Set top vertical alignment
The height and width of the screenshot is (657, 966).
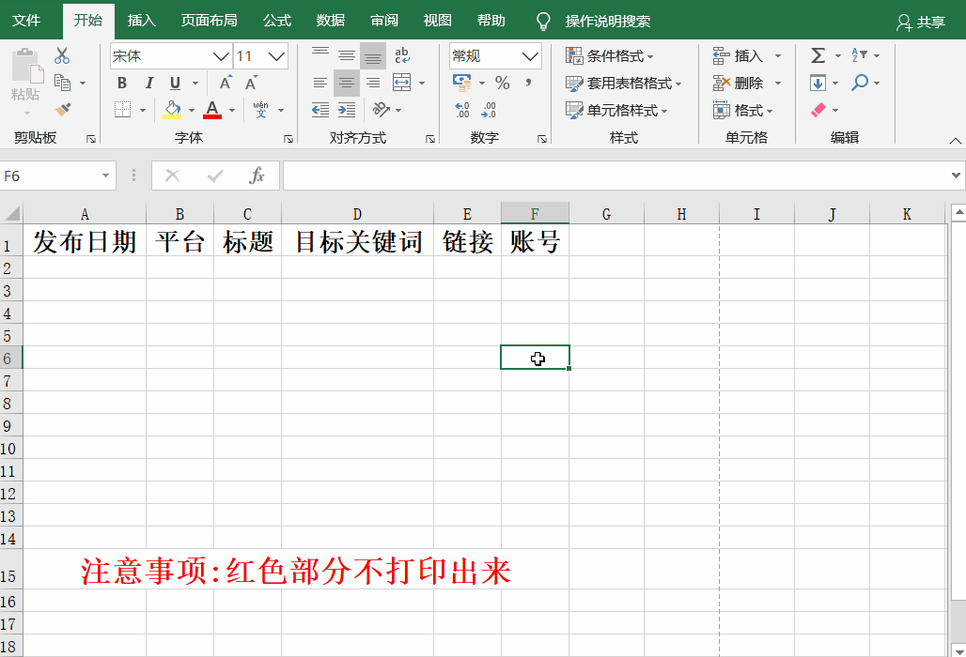click(320, 55)
